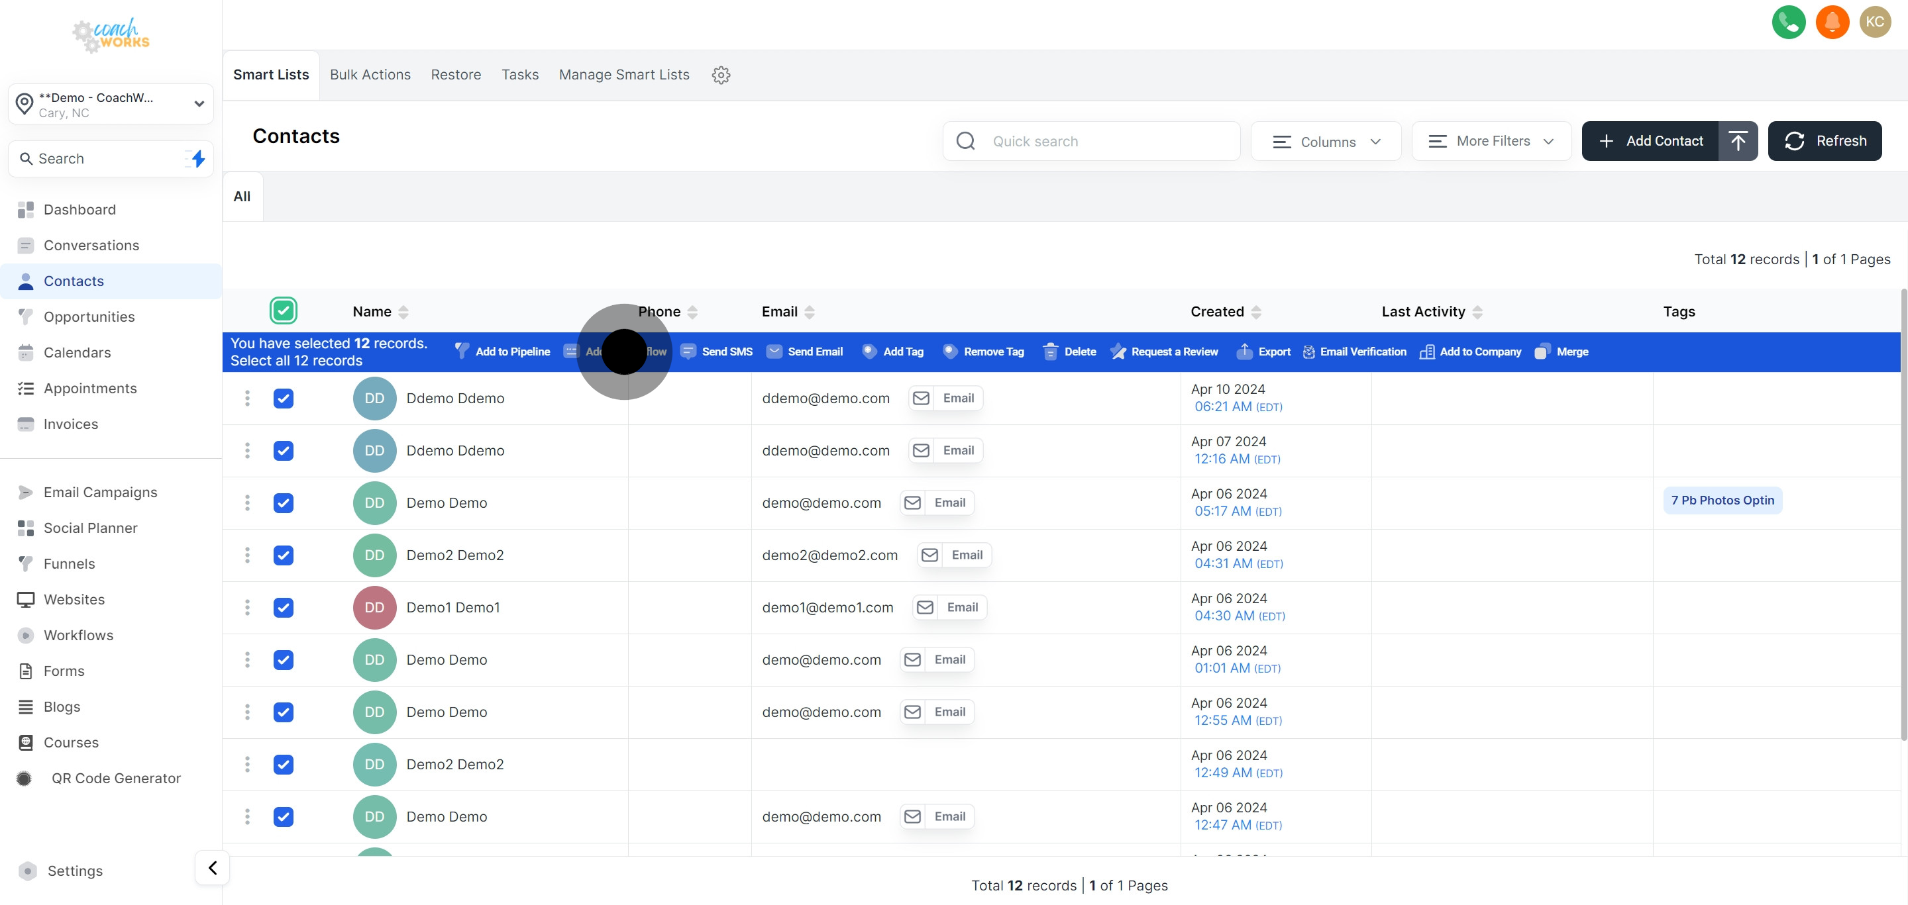Image resolution: width=1908 pixels, height=905 pixels.
Task: Expand the Columns dropdown
Action: pos(1326,141)
